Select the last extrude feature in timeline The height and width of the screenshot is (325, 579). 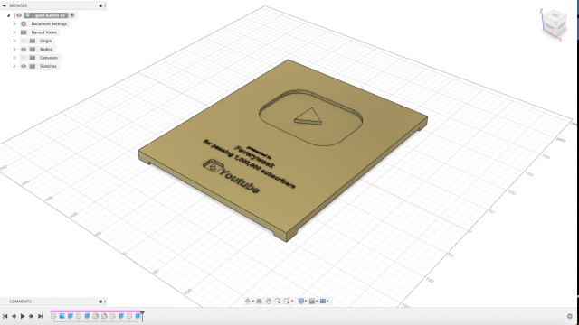138,316
